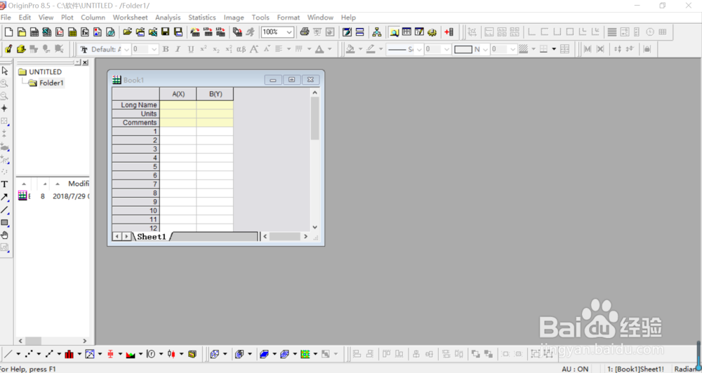Image resolution: width=702 pixels, height=373 pixels.
Task: Open the Analysis menu
Action: click(x=168, y=18)
